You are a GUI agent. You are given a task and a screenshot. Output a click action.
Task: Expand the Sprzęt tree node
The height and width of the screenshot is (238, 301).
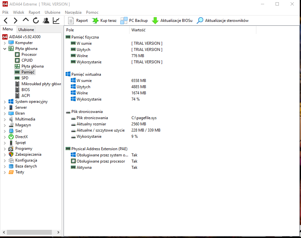click(5, 143)
